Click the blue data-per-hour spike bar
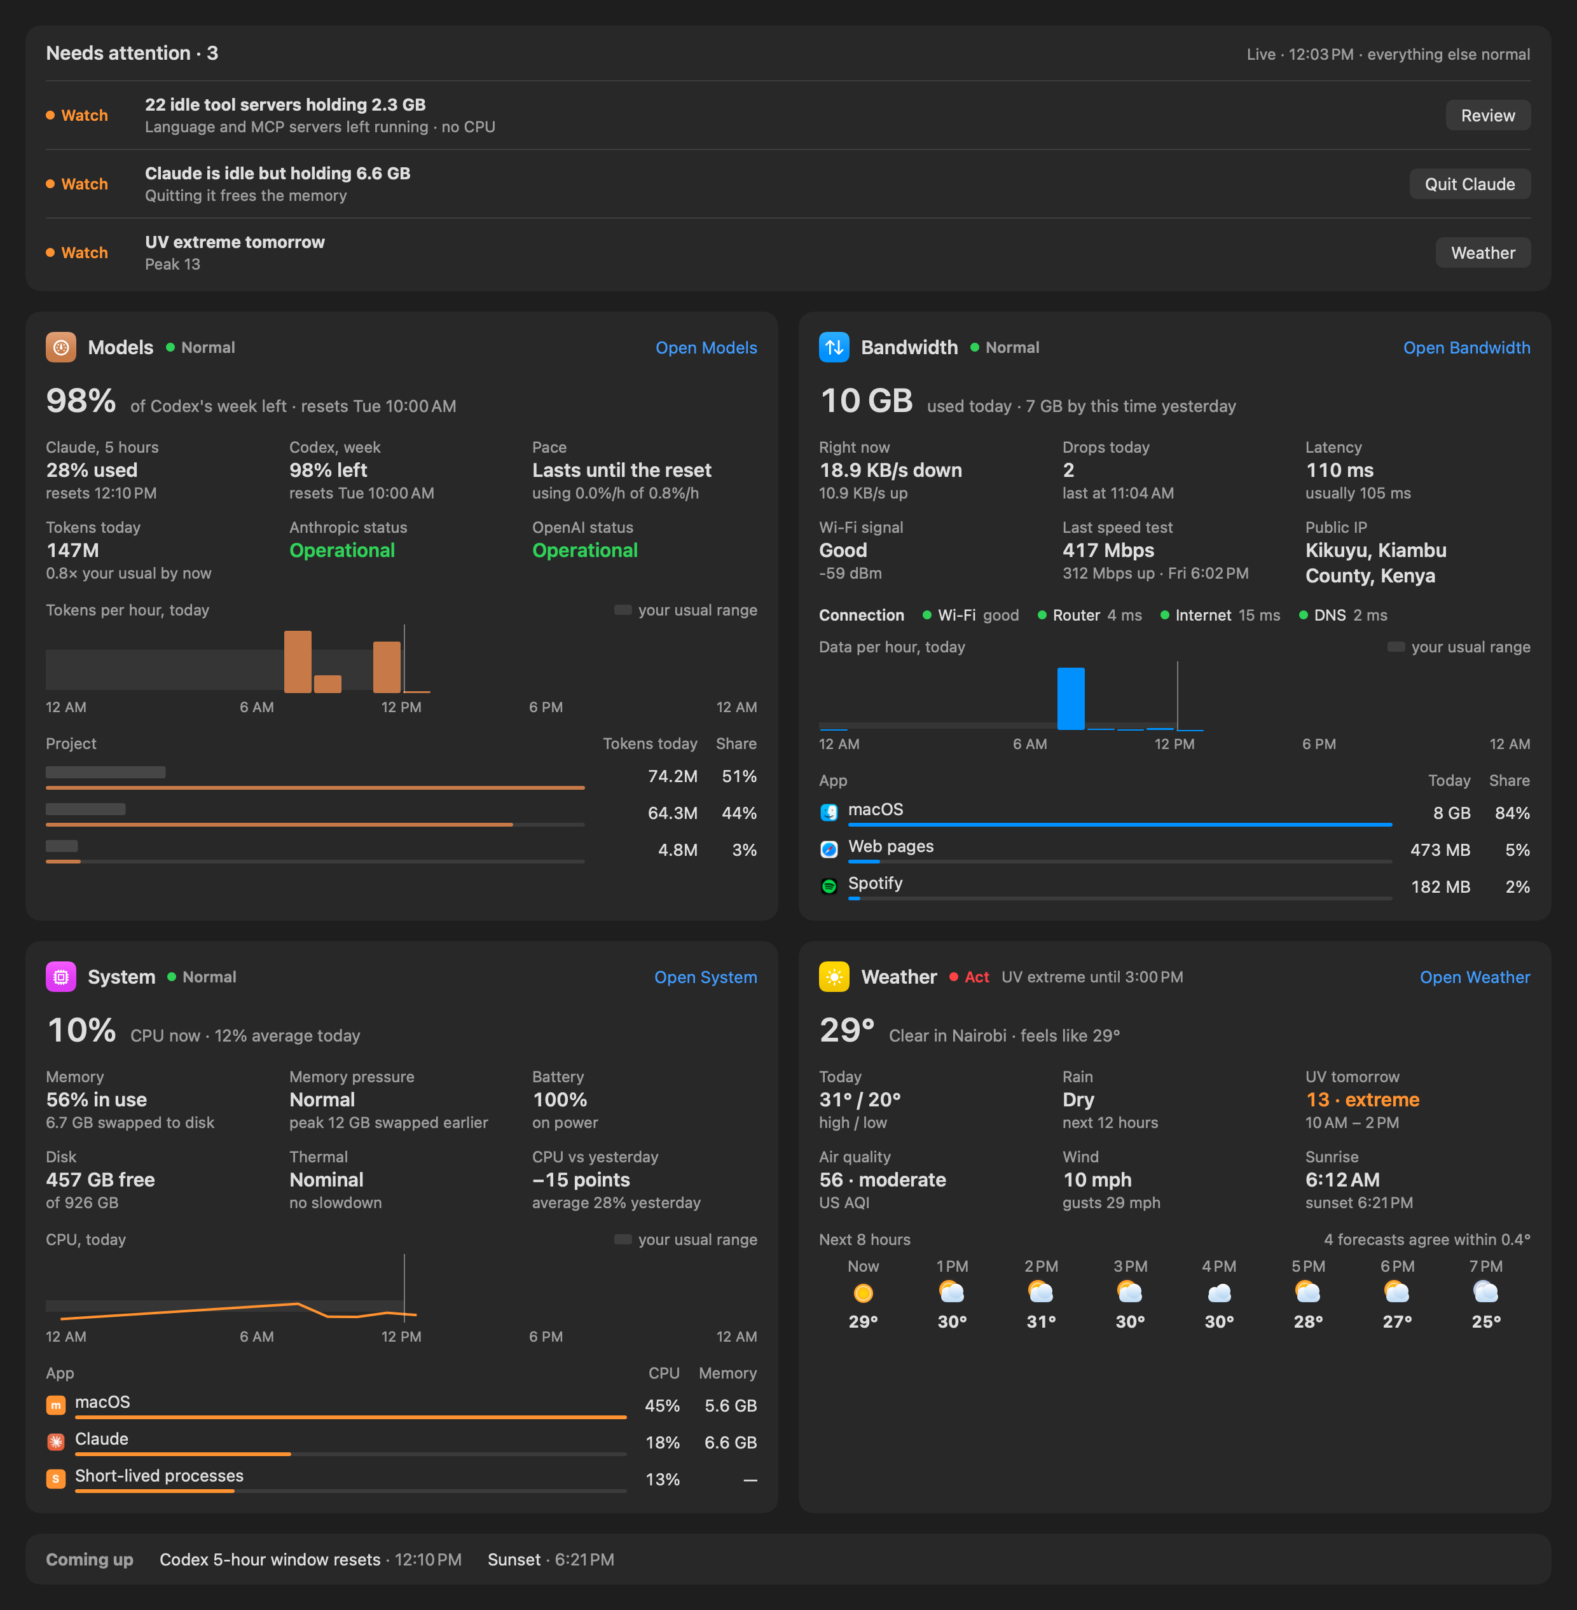 (1070, 698)
